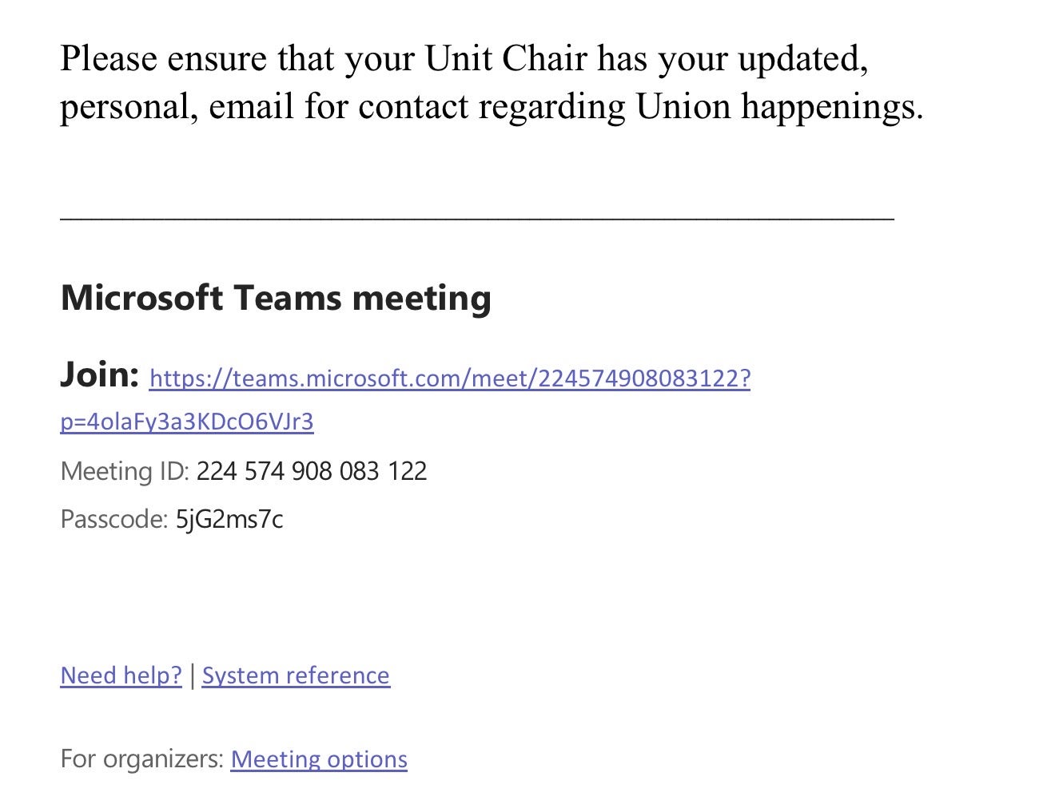Click the Meeting ID: label
The height and width of the screenshot is (812, 1055).
[125, 471]
